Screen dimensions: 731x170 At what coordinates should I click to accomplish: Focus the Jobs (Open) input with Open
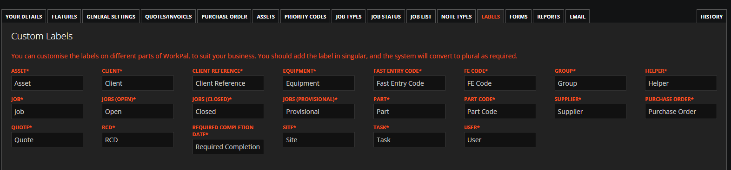click(138, 112)
